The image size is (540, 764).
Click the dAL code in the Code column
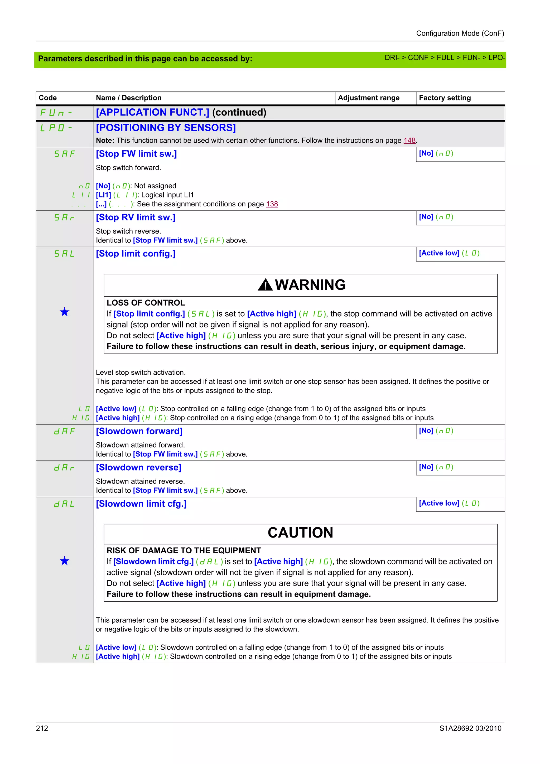(x=65, y=504)
